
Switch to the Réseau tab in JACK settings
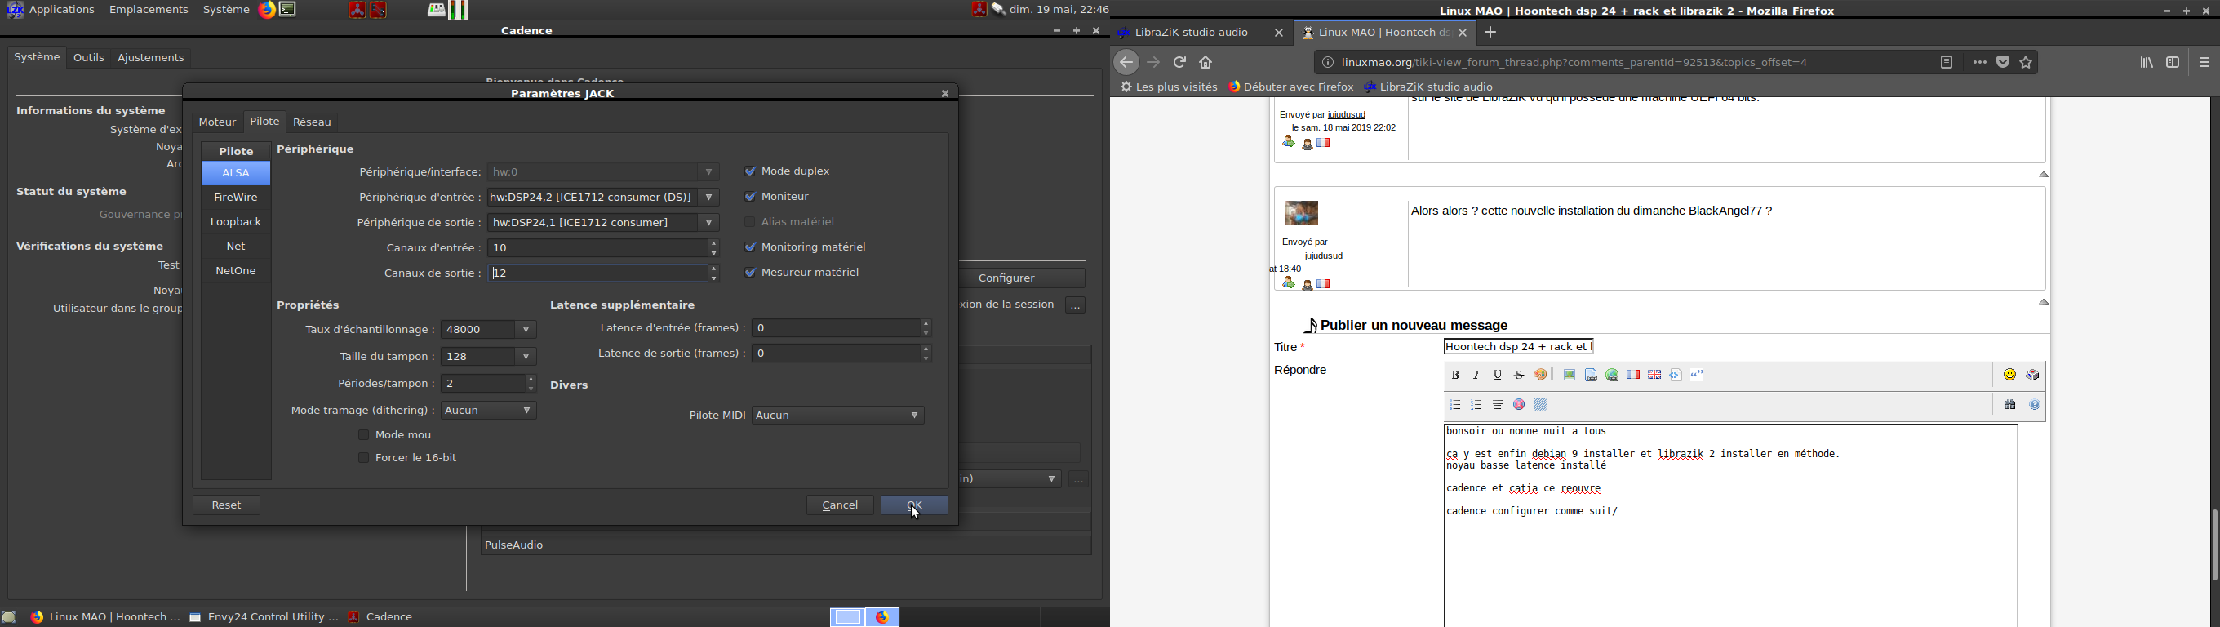point(312,122)
